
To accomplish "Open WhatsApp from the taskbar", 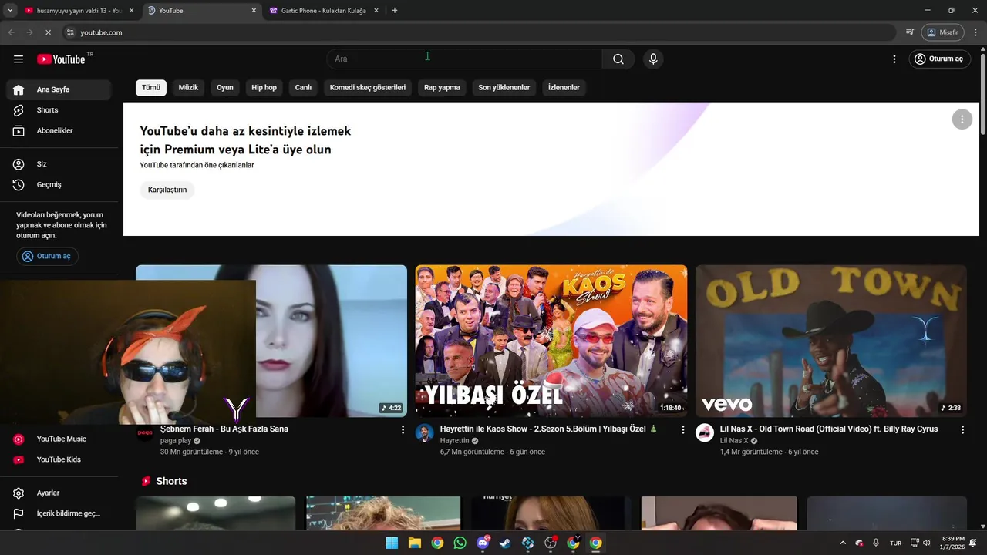I will point(460,543).
